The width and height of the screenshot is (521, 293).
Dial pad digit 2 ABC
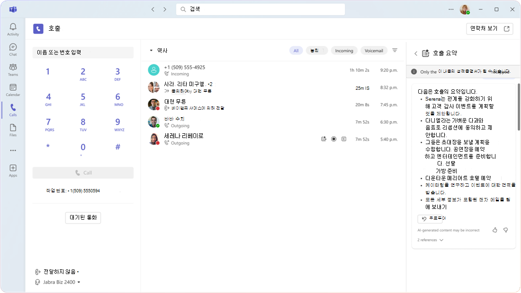click(x=83, y=74)
